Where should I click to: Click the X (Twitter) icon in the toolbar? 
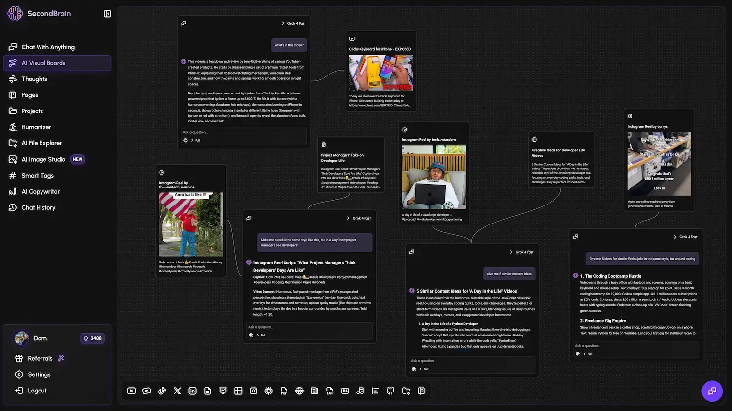click(x=177, y=391)
